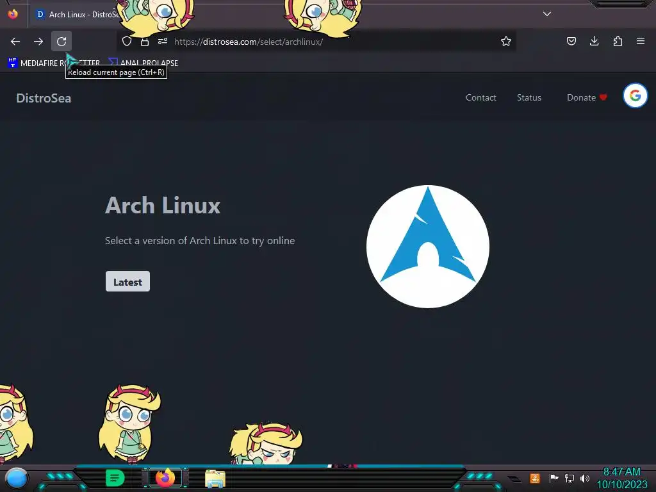Expand the list all tabs chevron
This screenshot has height=492, width=656.
point(547,14)
